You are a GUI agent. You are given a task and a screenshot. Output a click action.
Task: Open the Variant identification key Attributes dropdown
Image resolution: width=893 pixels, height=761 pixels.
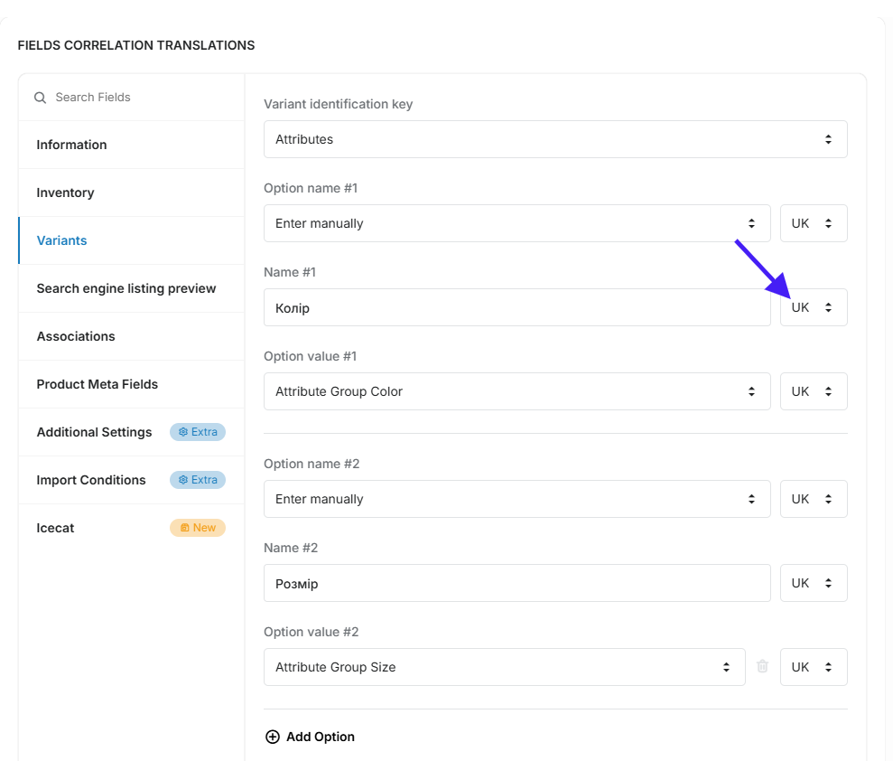(555, 139)
